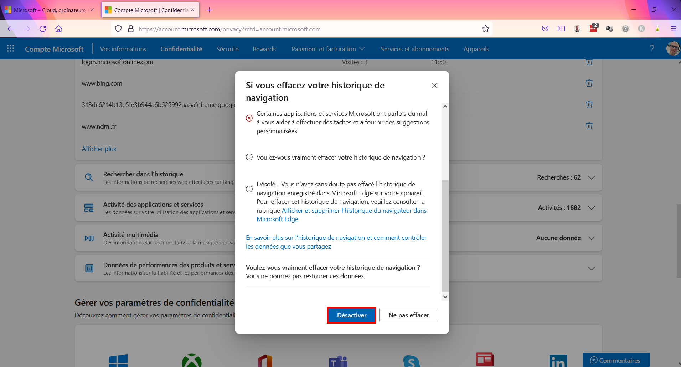Bookmark this page with the star

[485, 29]
